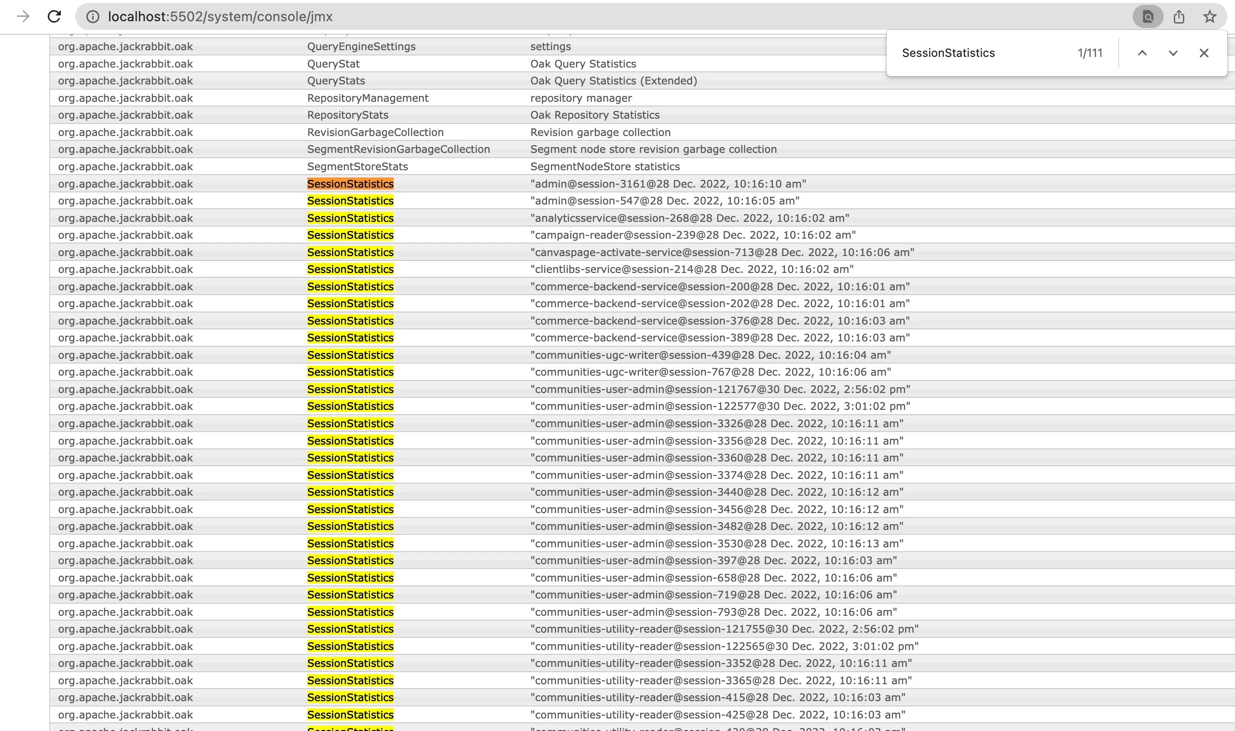
Task: Open the QueryEngineSettings MBean row
Action: click(x=361, y=46)
